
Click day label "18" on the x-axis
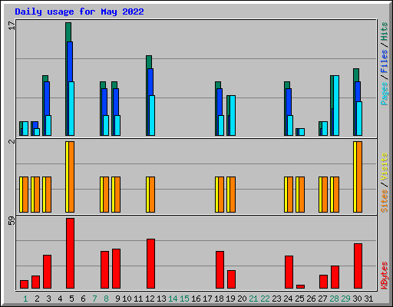click(x=219, y=299)
